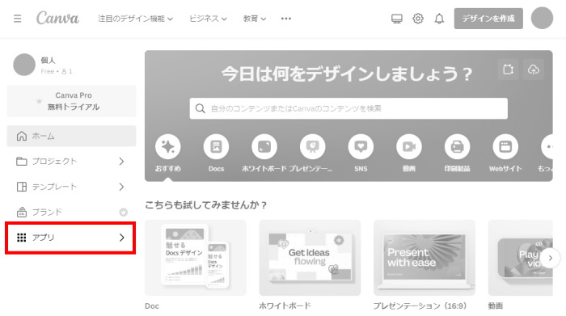This screenshot has height=316, width=566.
Task: Click the こちらも試してみませんか？ heading
Action: pos(205,205)
